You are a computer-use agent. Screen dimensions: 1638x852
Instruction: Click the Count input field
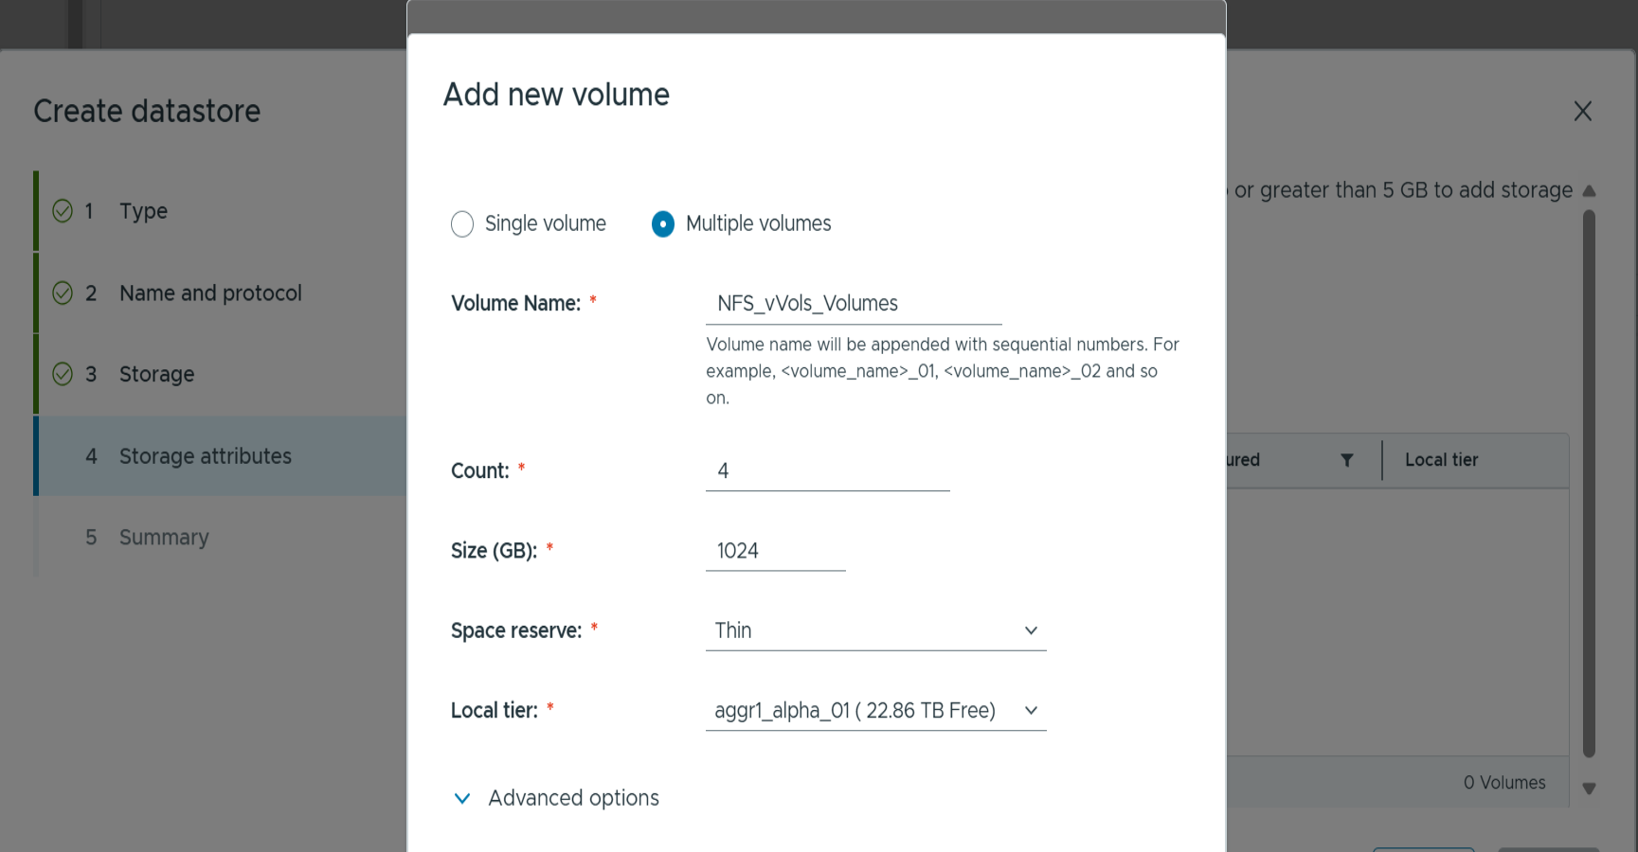[827, 471]
